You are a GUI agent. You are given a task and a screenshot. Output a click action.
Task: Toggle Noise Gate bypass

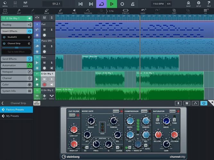click(116, 111)
